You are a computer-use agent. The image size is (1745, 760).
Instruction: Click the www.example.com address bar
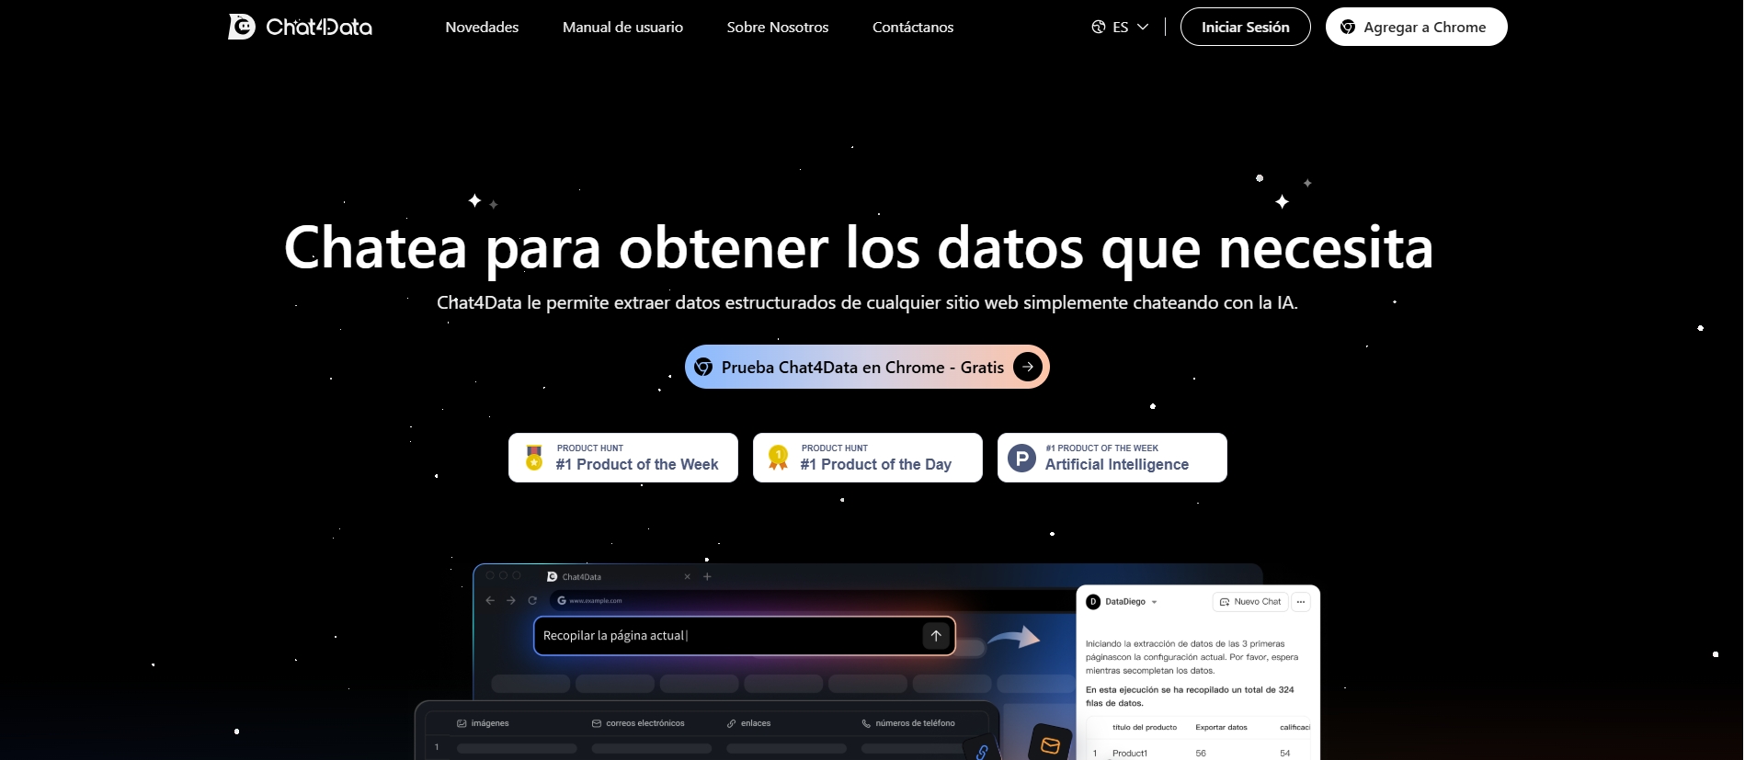coord(814,600)
